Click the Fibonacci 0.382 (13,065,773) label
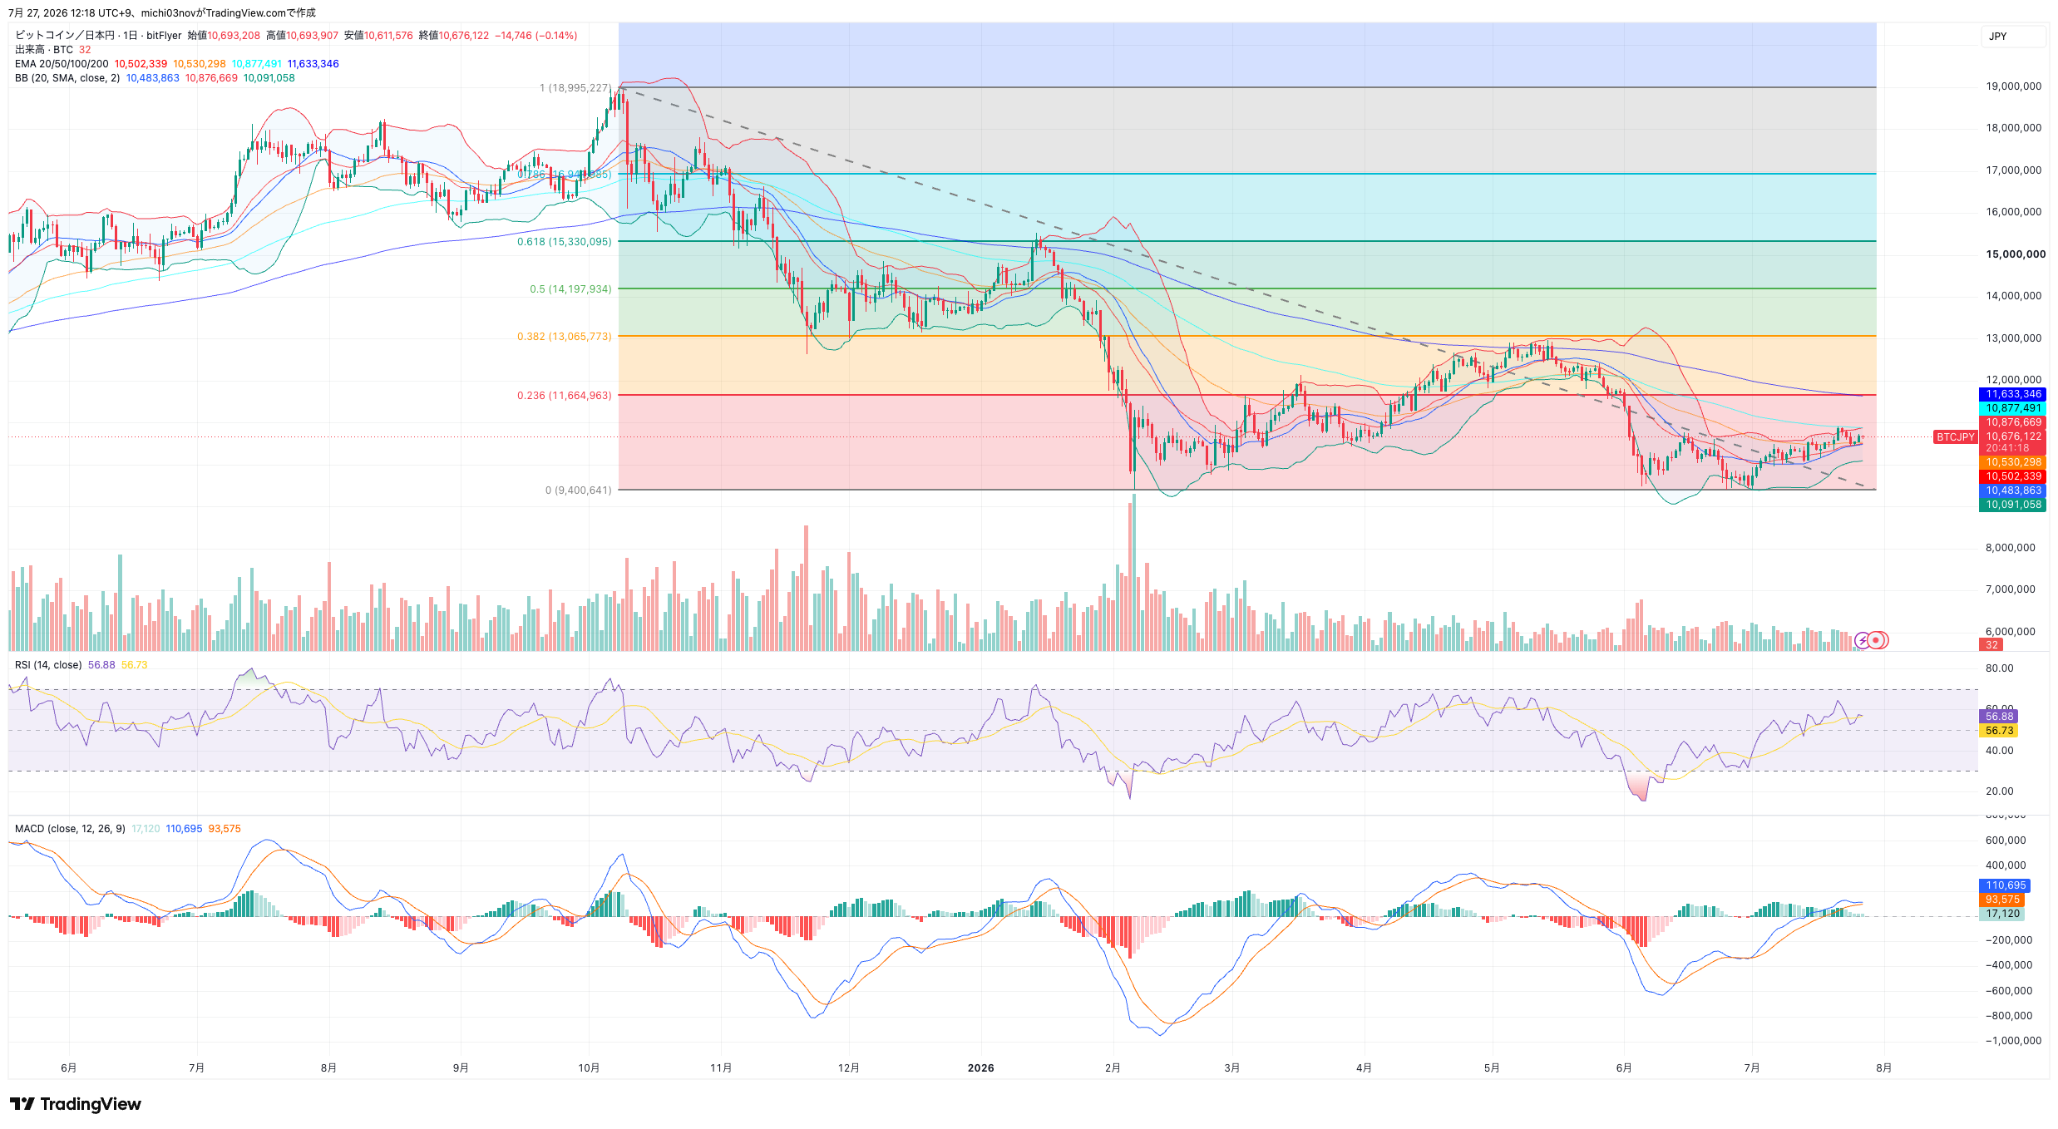This screenshot has width=2058, height=1129. click(564, 337)
